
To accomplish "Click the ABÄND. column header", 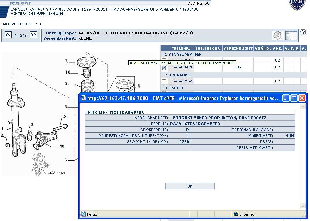I will coord(263,48).
